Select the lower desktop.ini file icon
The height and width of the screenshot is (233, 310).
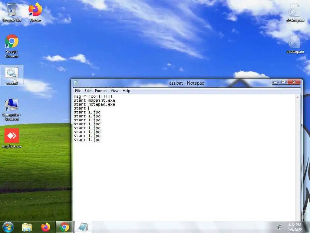pos(295,44)
